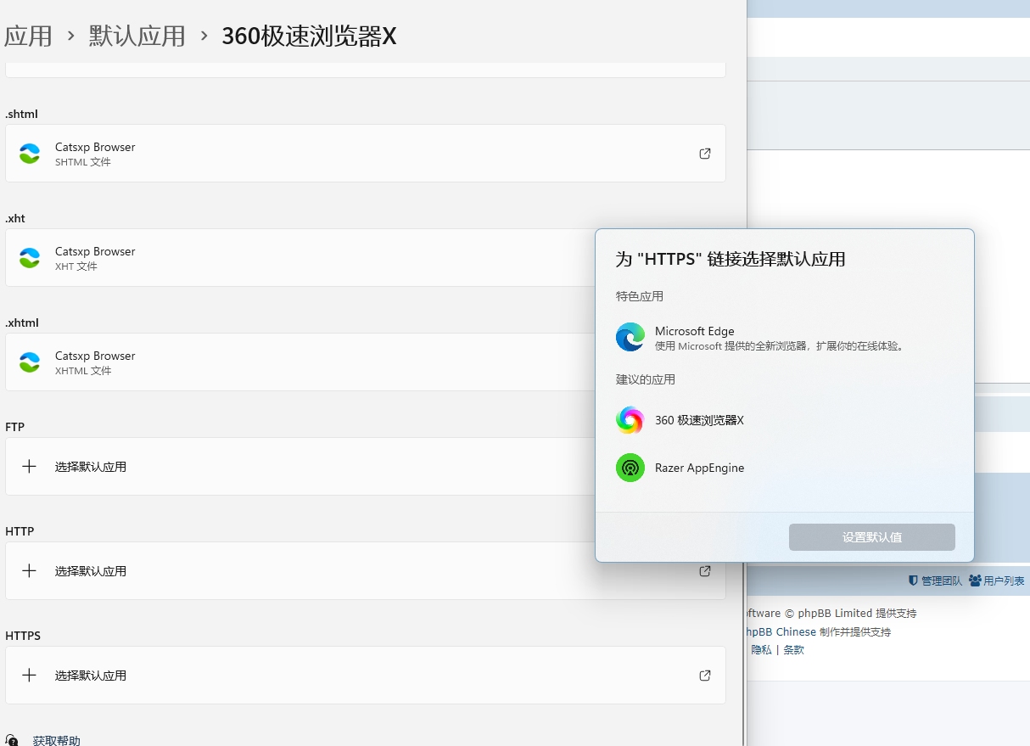Open 用户列表 link in the forum page
The width and height of the screenshot is (1030, 746).
(1005, 581)
